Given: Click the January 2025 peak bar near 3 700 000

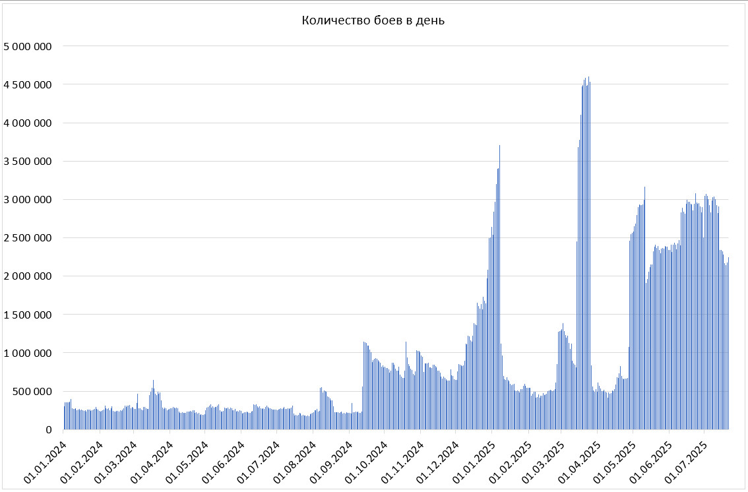Looking at the screenshot, I should [499, 287].
